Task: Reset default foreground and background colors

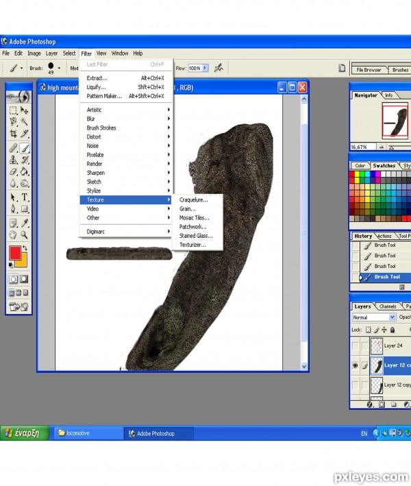Action: click(x=11, y=265)
